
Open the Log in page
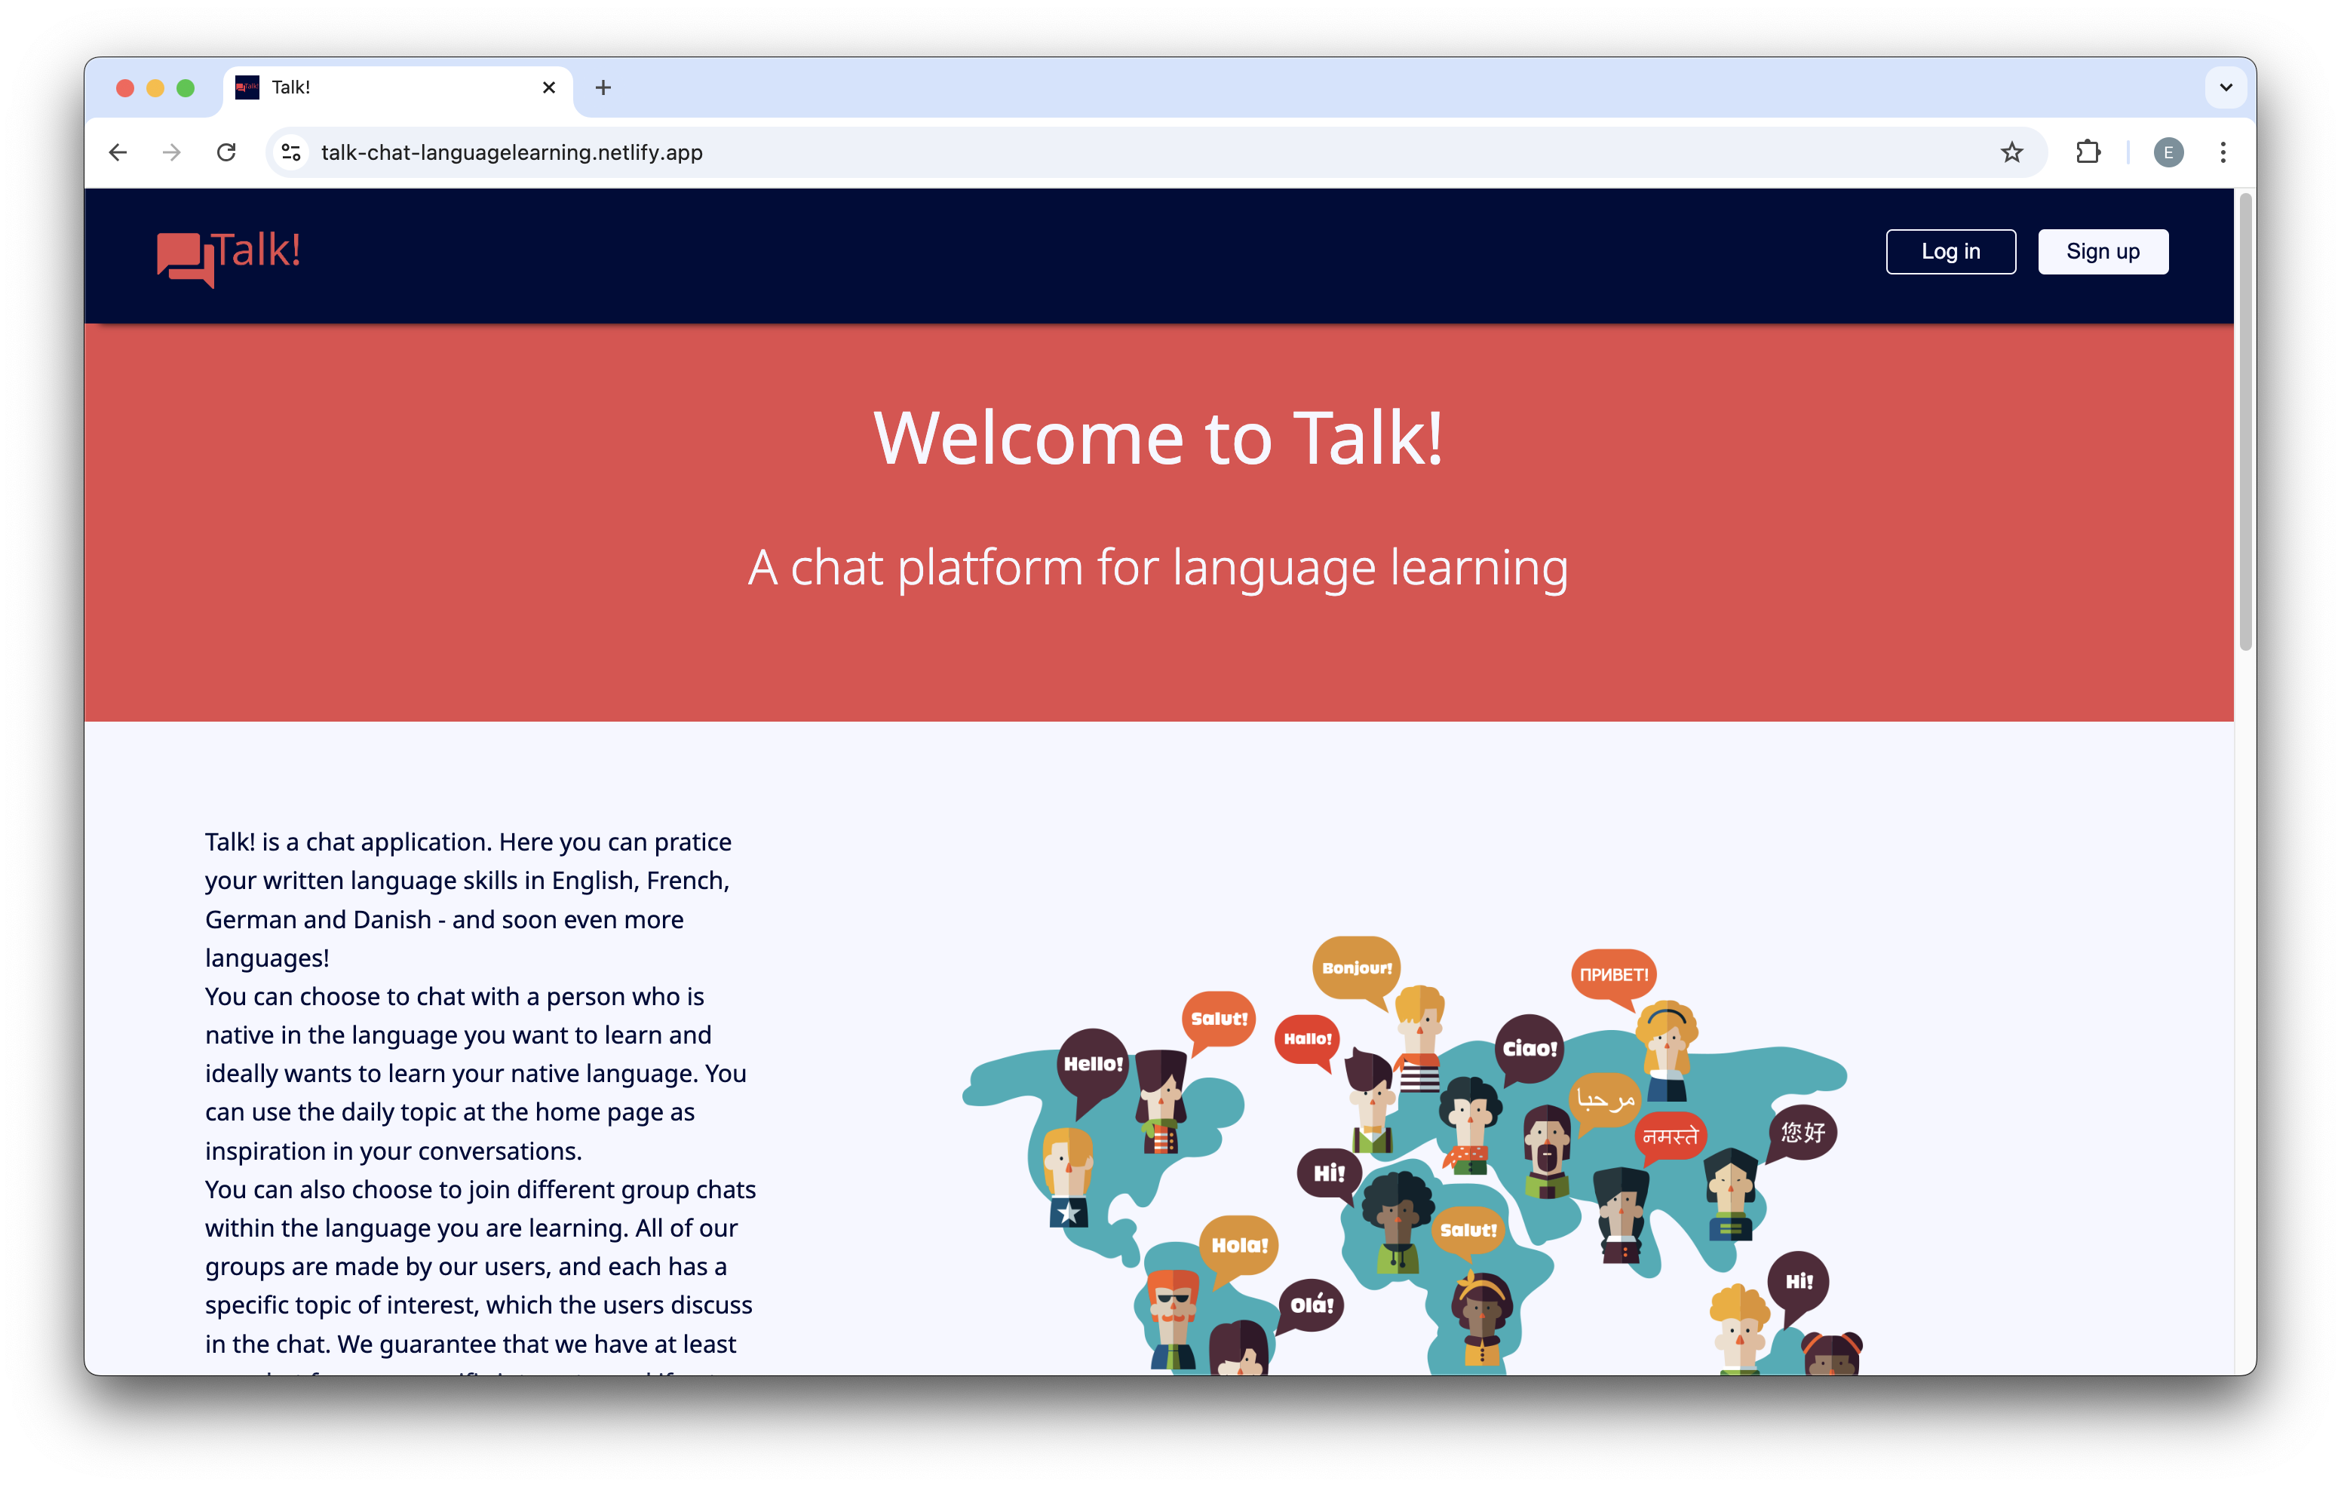click(x=1950, y=252)
